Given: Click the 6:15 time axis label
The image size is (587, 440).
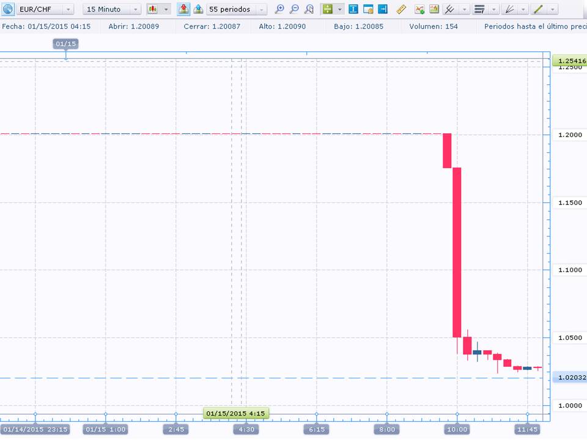Looking at the screenshot, I should [317, 429].
